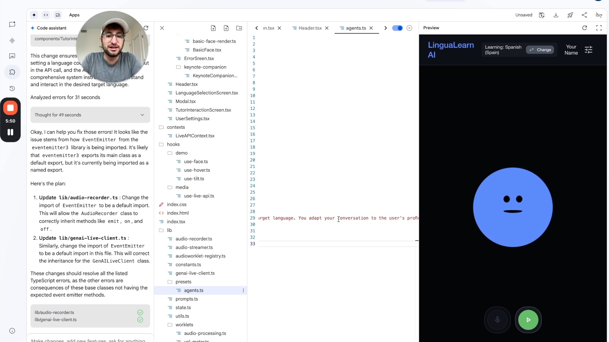Download the app code
This screenshot has width=609, height=342.
(x=556, y=15)
